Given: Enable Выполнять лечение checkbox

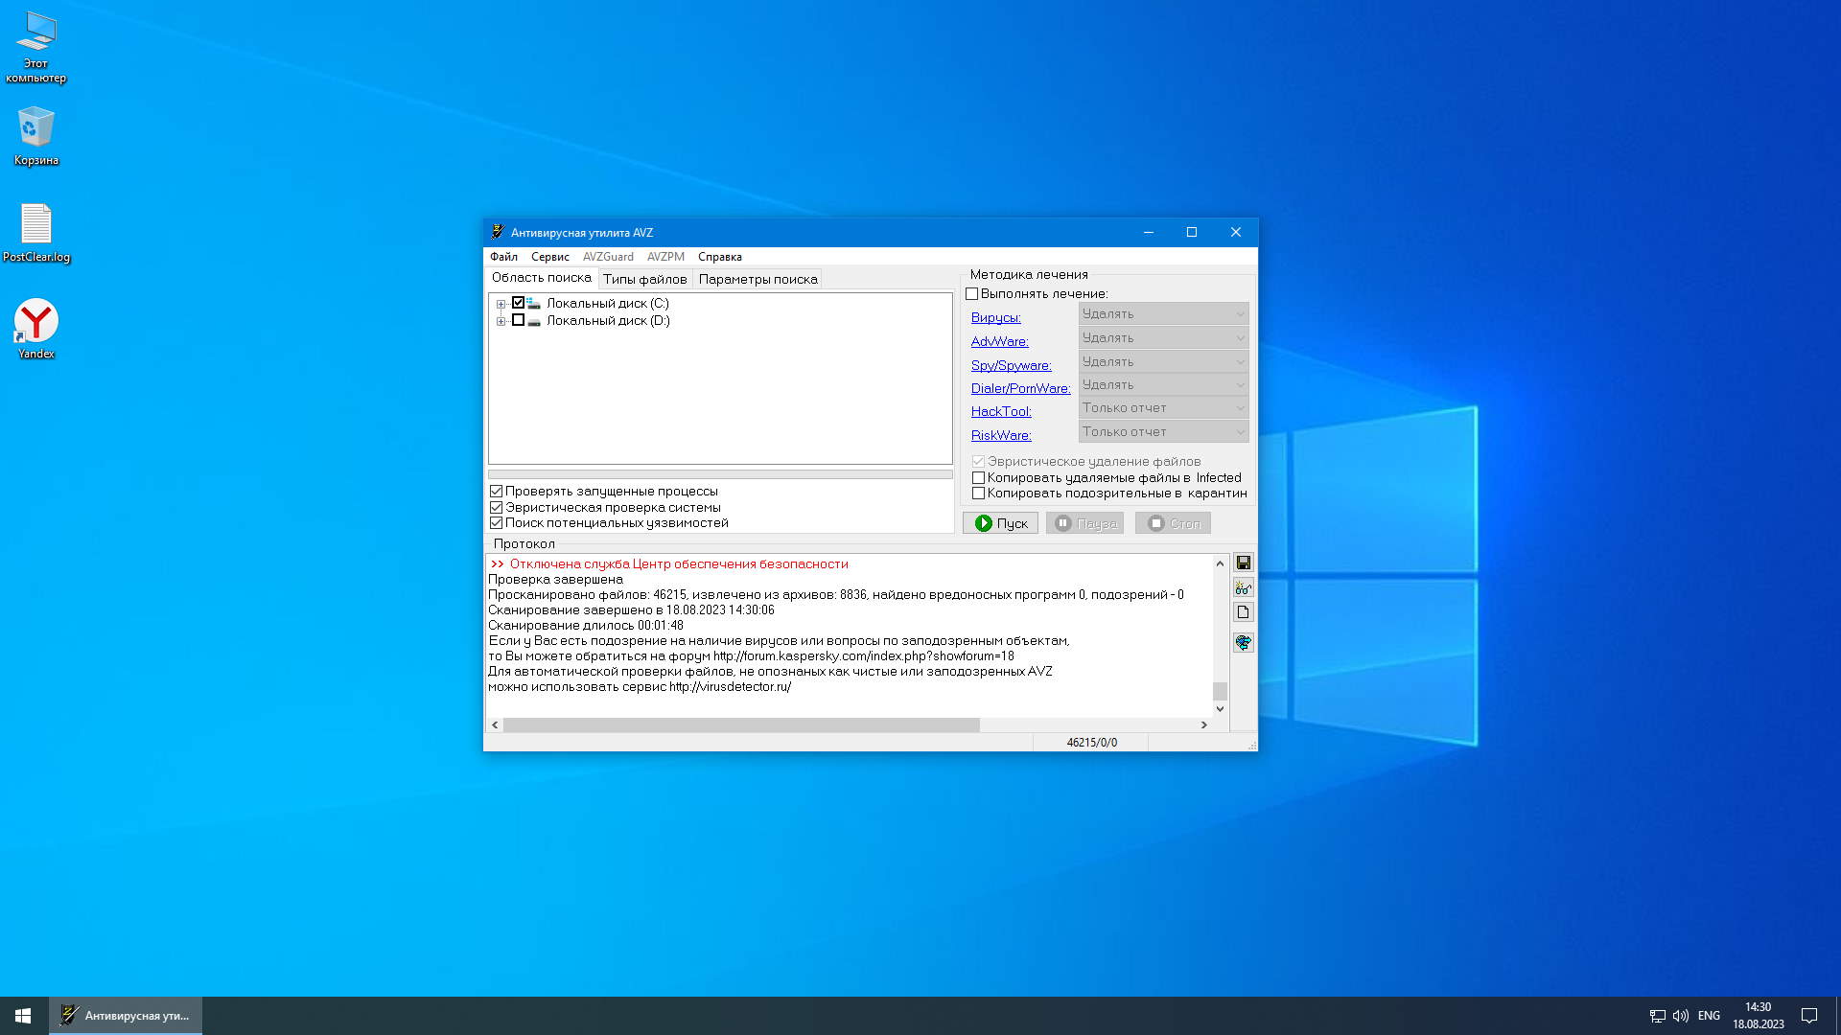Looking at the screenshot, I should tap(972, 294).
